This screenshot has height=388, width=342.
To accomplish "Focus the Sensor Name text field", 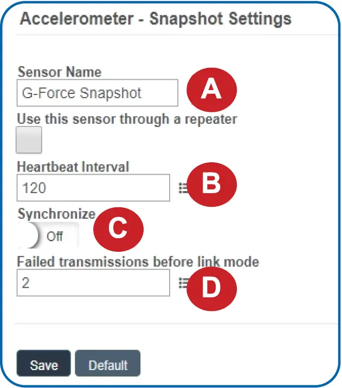I will 98,93.
